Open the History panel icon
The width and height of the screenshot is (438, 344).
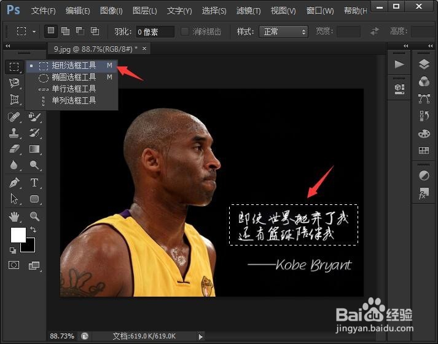point(424,116)
